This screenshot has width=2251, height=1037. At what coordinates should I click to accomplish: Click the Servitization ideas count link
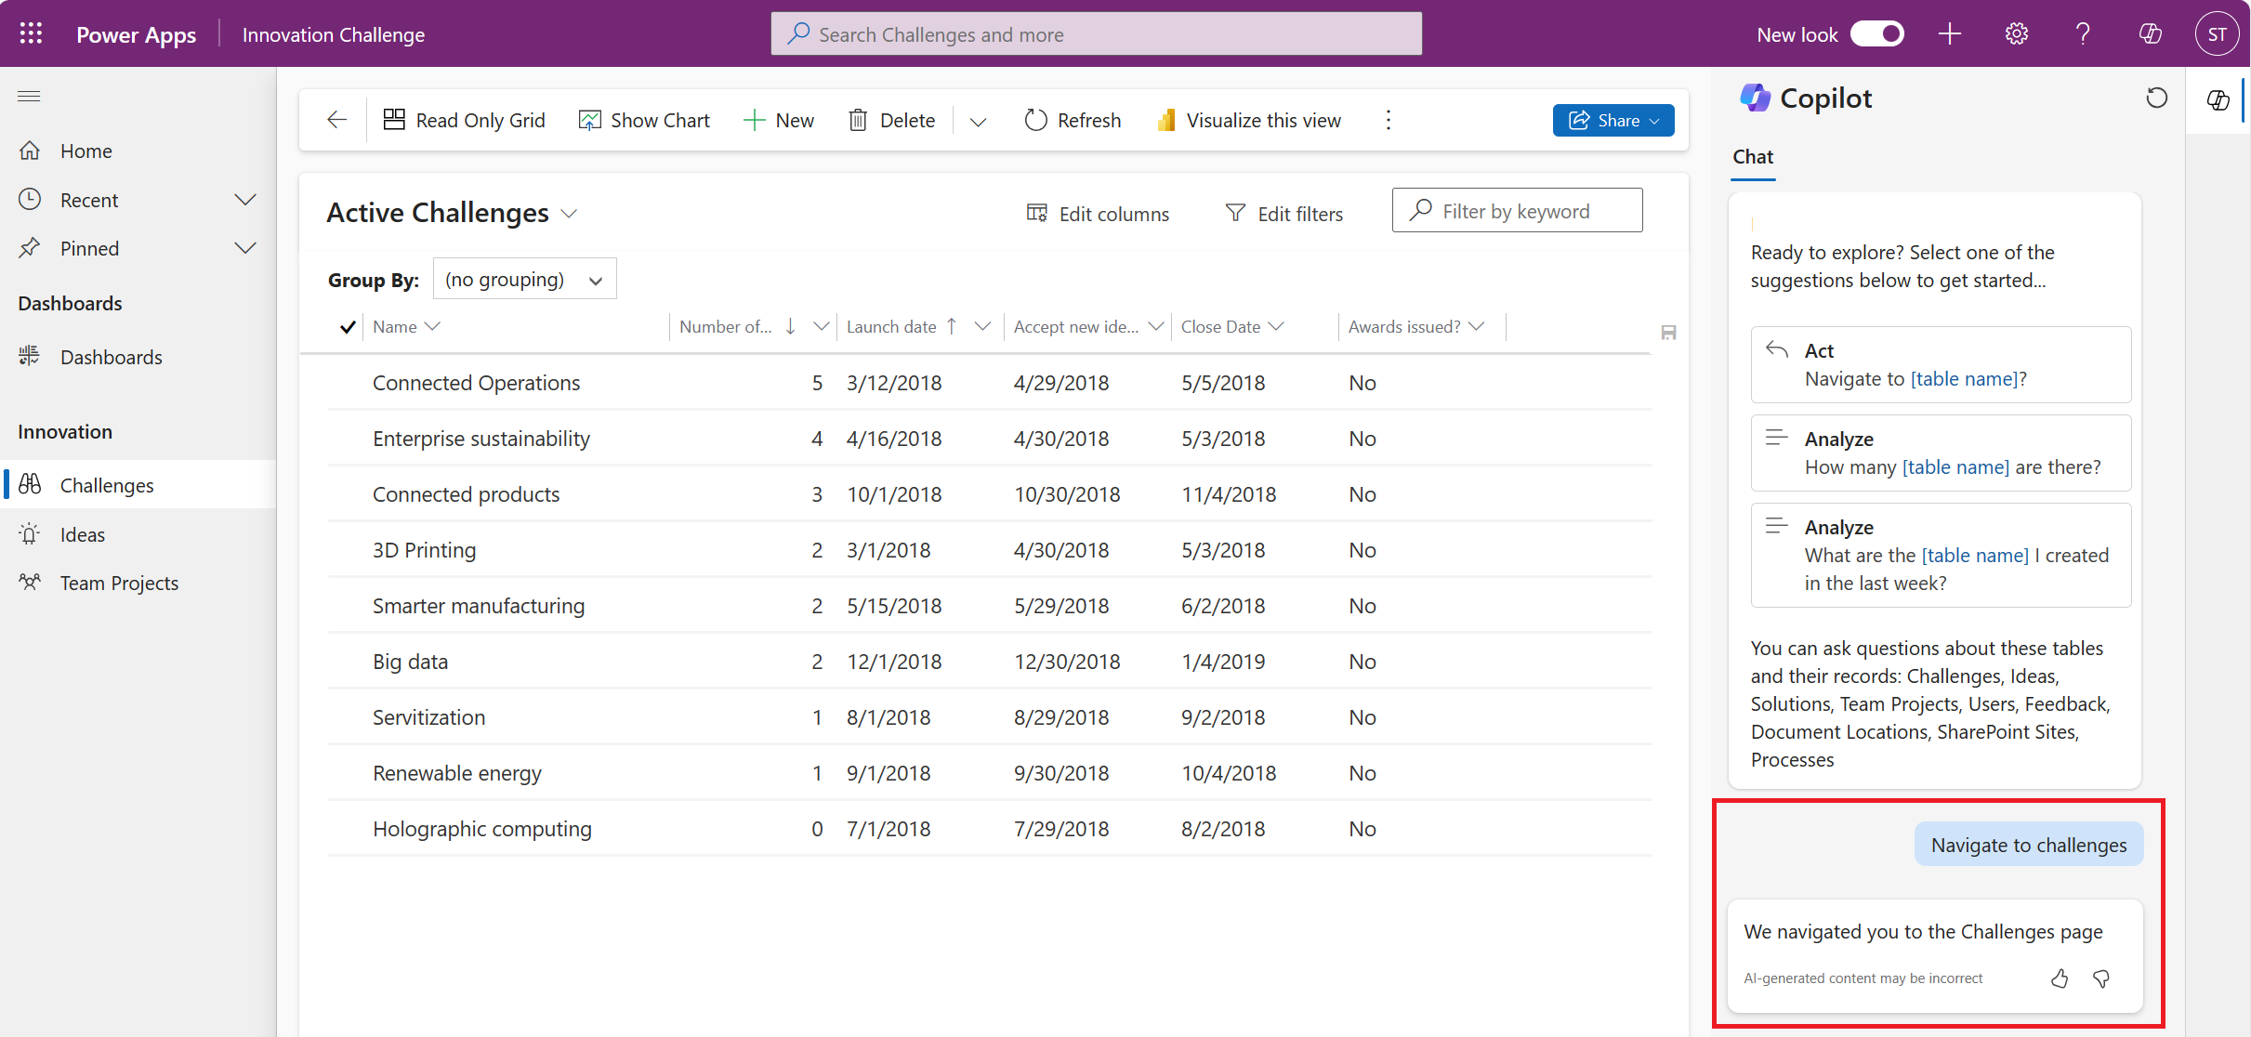812,716
